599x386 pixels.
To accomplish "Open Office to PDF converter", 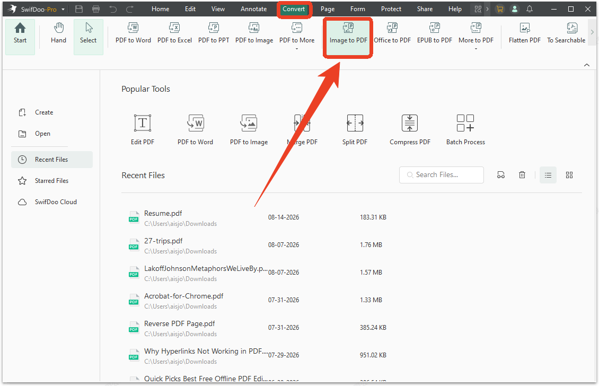I will [392, 33].
